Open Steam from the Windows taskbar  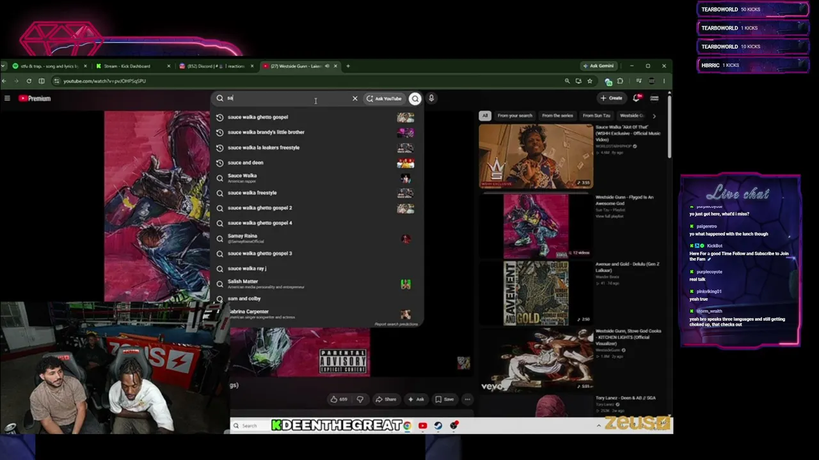[438, 425]
